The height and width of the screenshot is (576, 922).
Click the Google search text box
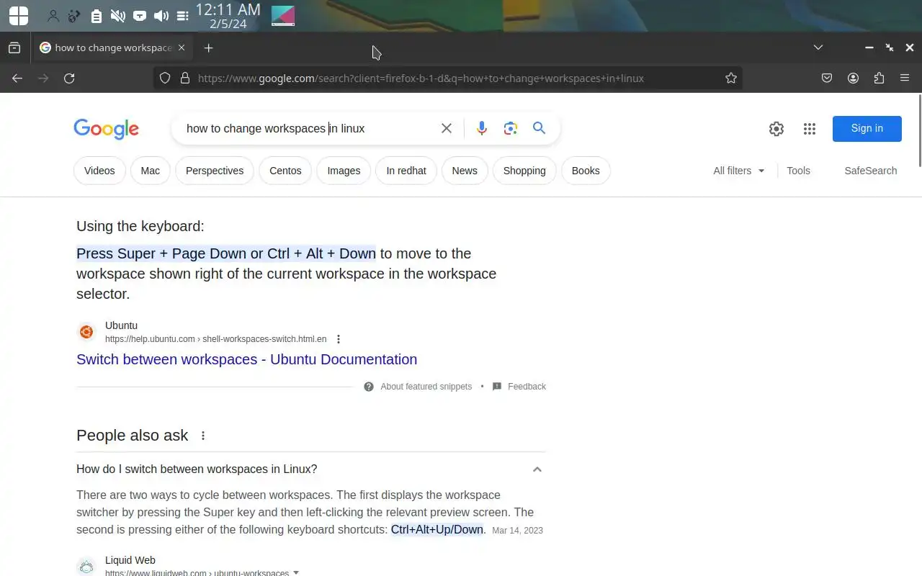[307, 128]
